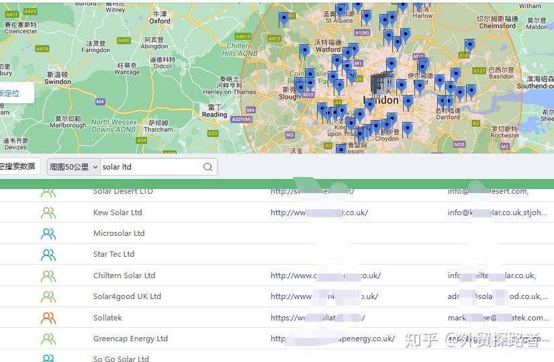Click the Sollatek email address

tap(498, 318)
